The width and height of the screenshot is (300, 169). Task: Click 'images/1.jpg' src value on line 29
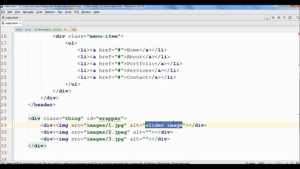click(105, 125)
